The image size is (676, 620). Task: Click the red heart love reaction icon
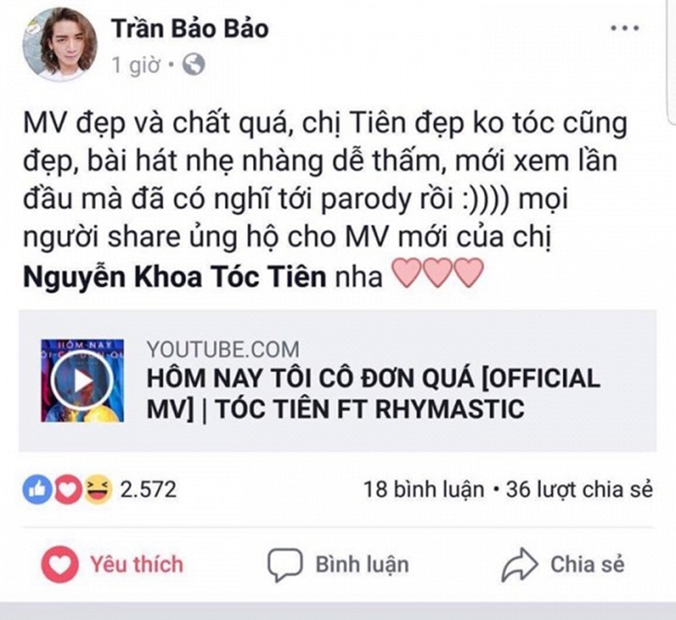coord(68,489)
